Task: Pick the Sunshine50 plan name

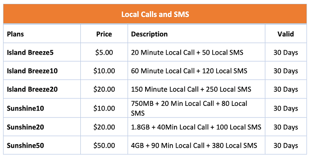Action: (25, 145)
